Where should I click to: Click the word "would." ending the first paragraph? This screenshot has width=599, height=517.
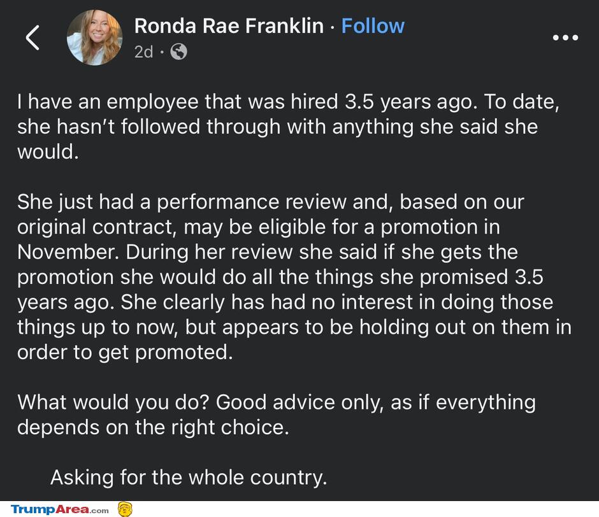(x=48, y=152)
